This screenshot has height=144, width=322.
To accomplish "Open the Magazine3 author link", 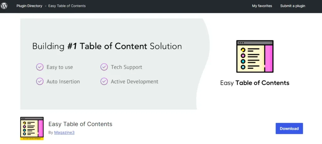I will (64, 132).
